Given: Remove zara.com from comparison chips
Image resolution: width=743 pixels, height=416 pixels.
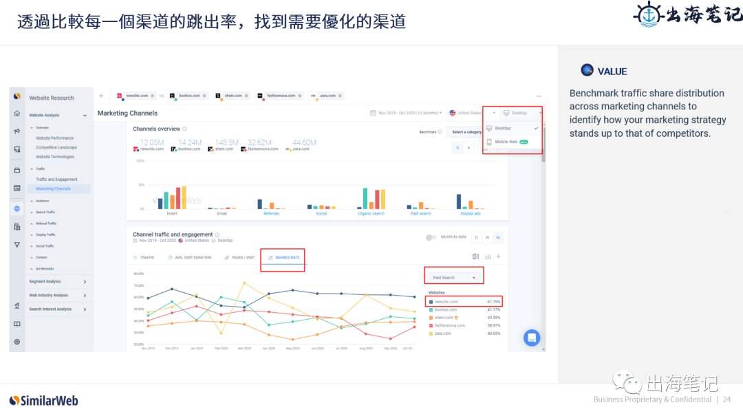Looking at the screenshot, I should (341, 96).
